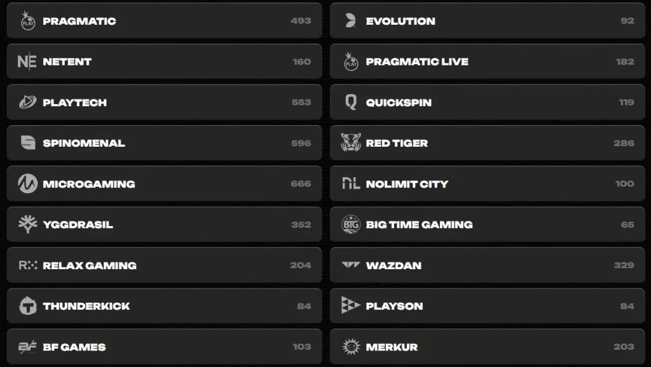This screenshot has height=367, width=651.
Task: Select the Nolimit City provider
Action: click(x=488, y=183)
